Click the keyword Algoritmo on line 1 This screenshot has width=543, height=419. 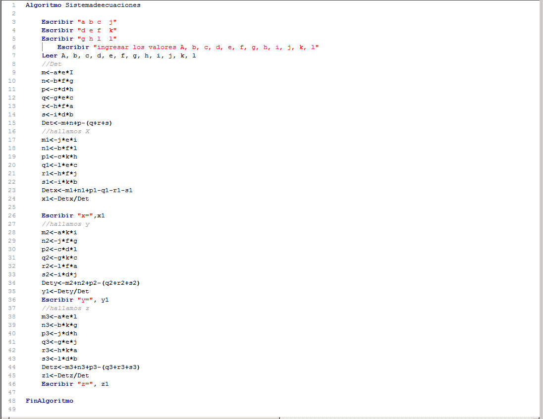tap(44, 5)
